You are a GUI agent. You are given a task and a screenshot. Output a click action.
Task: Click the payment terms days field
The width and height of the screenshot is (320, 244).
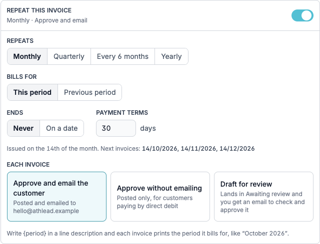pos(116,128)
